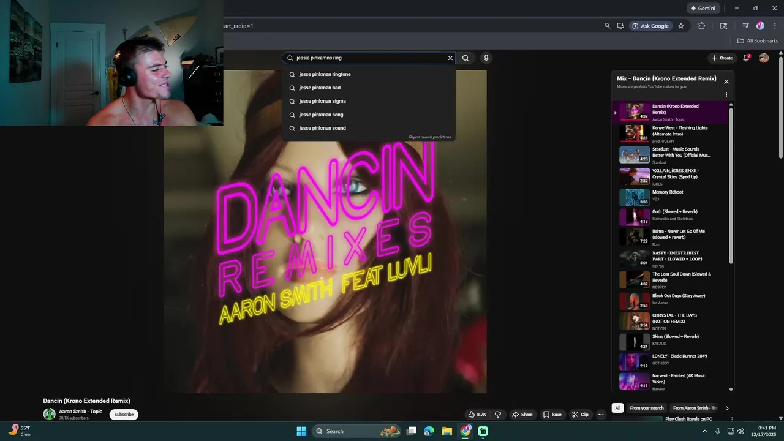Select suggestion jesse pinkman ringtone
The width and height of the screenshot is (784, 441).
pos(369,74)
